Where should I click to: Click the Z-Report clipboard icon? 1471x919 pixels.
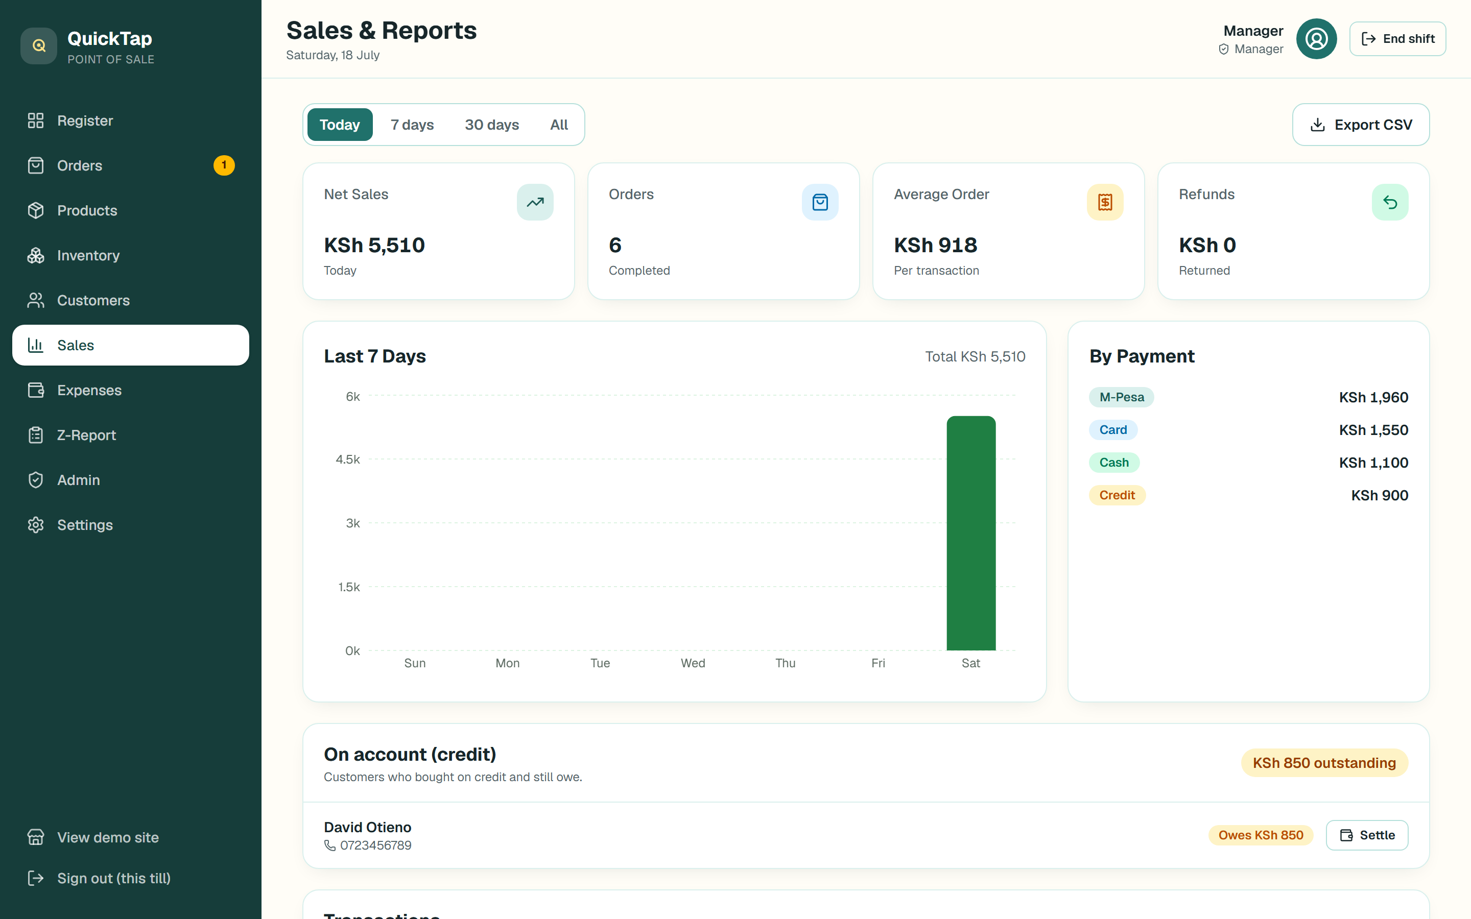tap(36, 435)
